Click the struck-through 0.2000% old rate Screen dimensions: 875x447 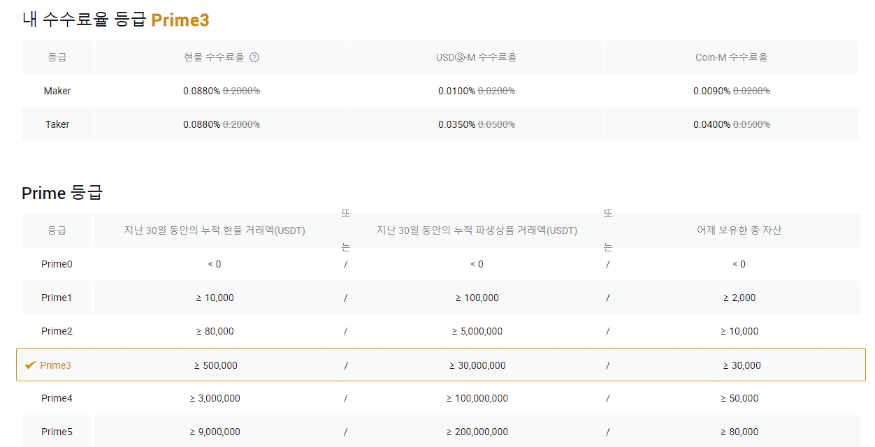(x=243, y=91)
